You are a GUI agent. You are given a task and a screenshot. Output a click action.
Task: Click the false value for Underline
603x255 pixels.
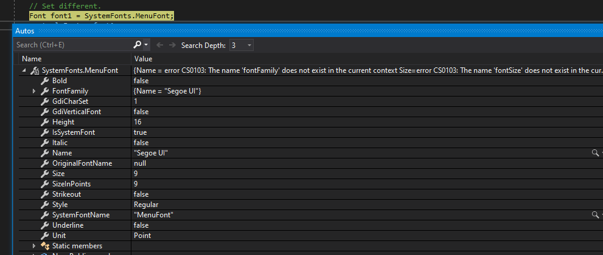click(x=141, y=225)
